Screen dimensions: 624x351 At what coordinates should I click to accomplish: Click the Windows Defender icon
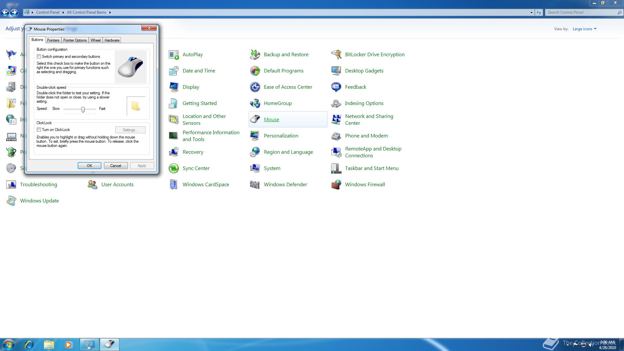255,185
